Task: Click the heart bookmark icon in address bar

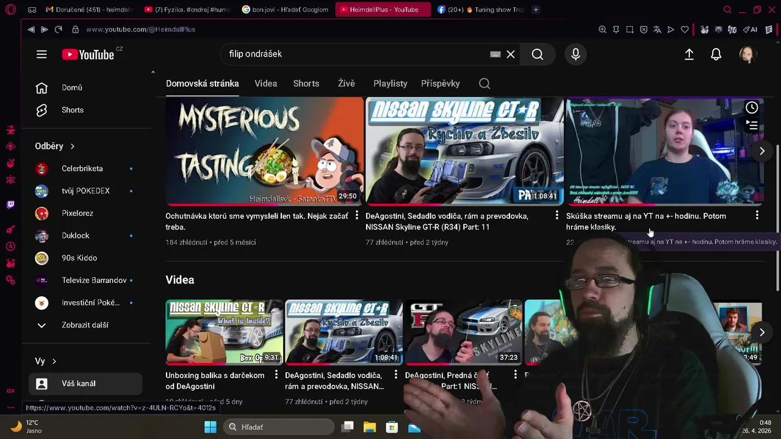Action: pyautogui.click(x=685, y=29)
